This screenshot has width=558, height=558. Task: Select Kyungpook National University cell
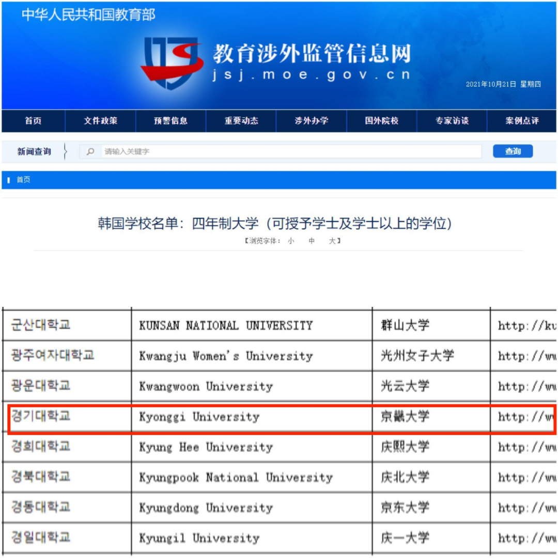[x=252, y=477]
